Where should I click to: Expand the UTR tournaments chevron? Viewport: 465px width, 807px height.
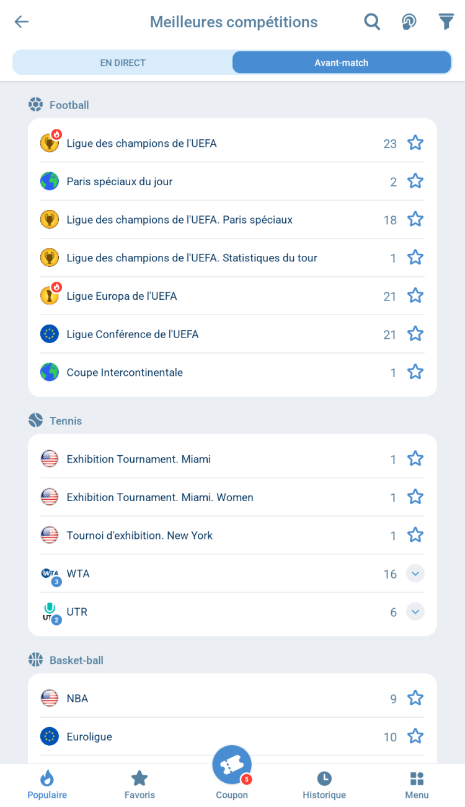coord(415,612)
